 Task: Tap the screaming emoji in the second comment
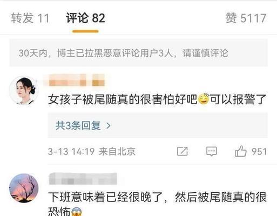77,212
